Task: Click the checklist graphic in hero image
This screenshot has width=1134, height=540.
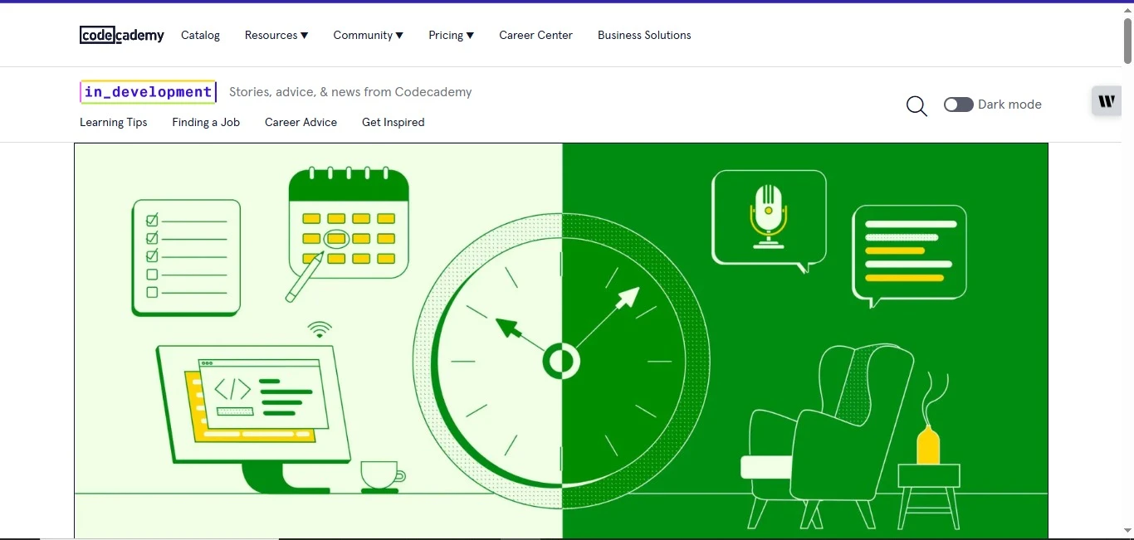Action: coord(186,257)
